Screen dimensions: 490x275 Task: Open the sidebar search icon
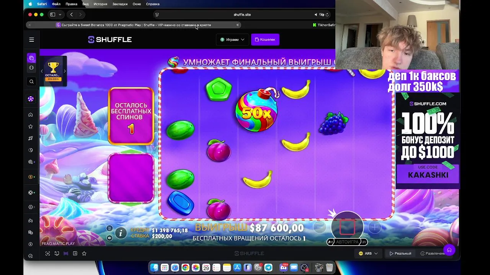pyautogui.click(x=31, y=81)
